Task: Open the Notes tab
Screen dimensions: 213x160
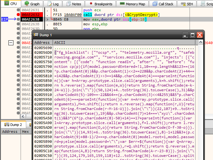Action: 74,4
